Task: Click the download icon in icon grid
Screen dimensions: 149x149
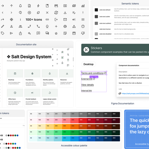Action: tap(65, 13)
